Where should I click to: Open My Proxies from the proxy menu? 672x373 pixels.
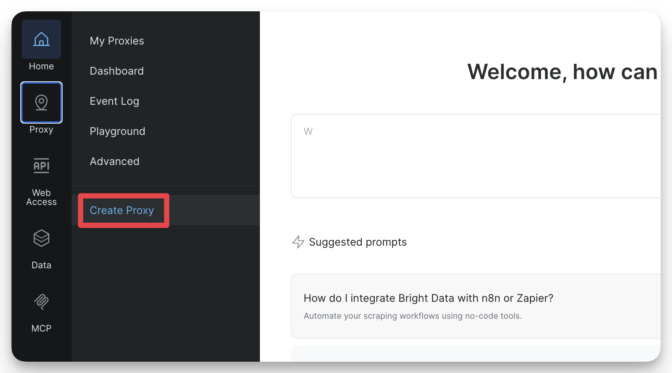pos(116,41)
